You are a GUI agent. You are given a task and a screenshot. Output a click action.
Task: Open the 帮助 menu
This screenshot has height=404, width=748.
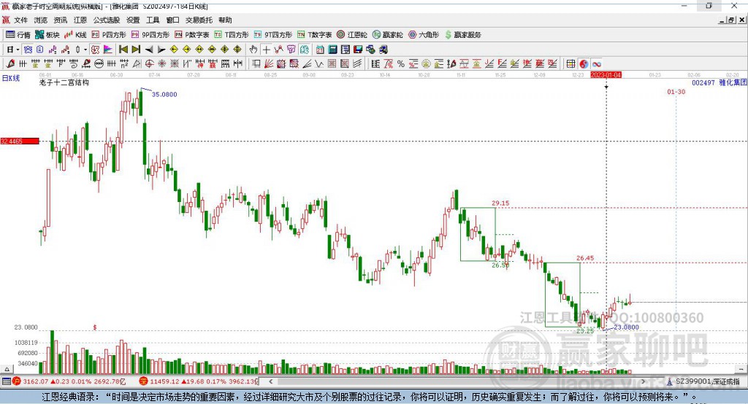coord(225,20)
